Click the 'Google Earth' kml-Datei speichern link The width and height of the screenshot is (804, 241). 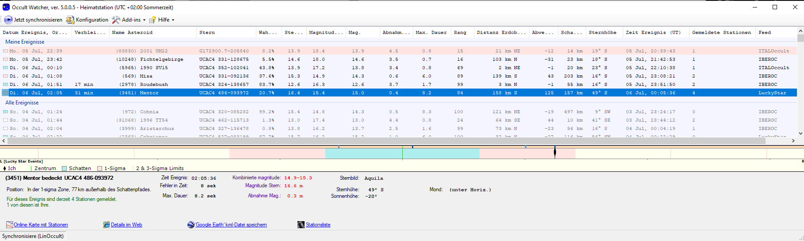tap(231, 225)
